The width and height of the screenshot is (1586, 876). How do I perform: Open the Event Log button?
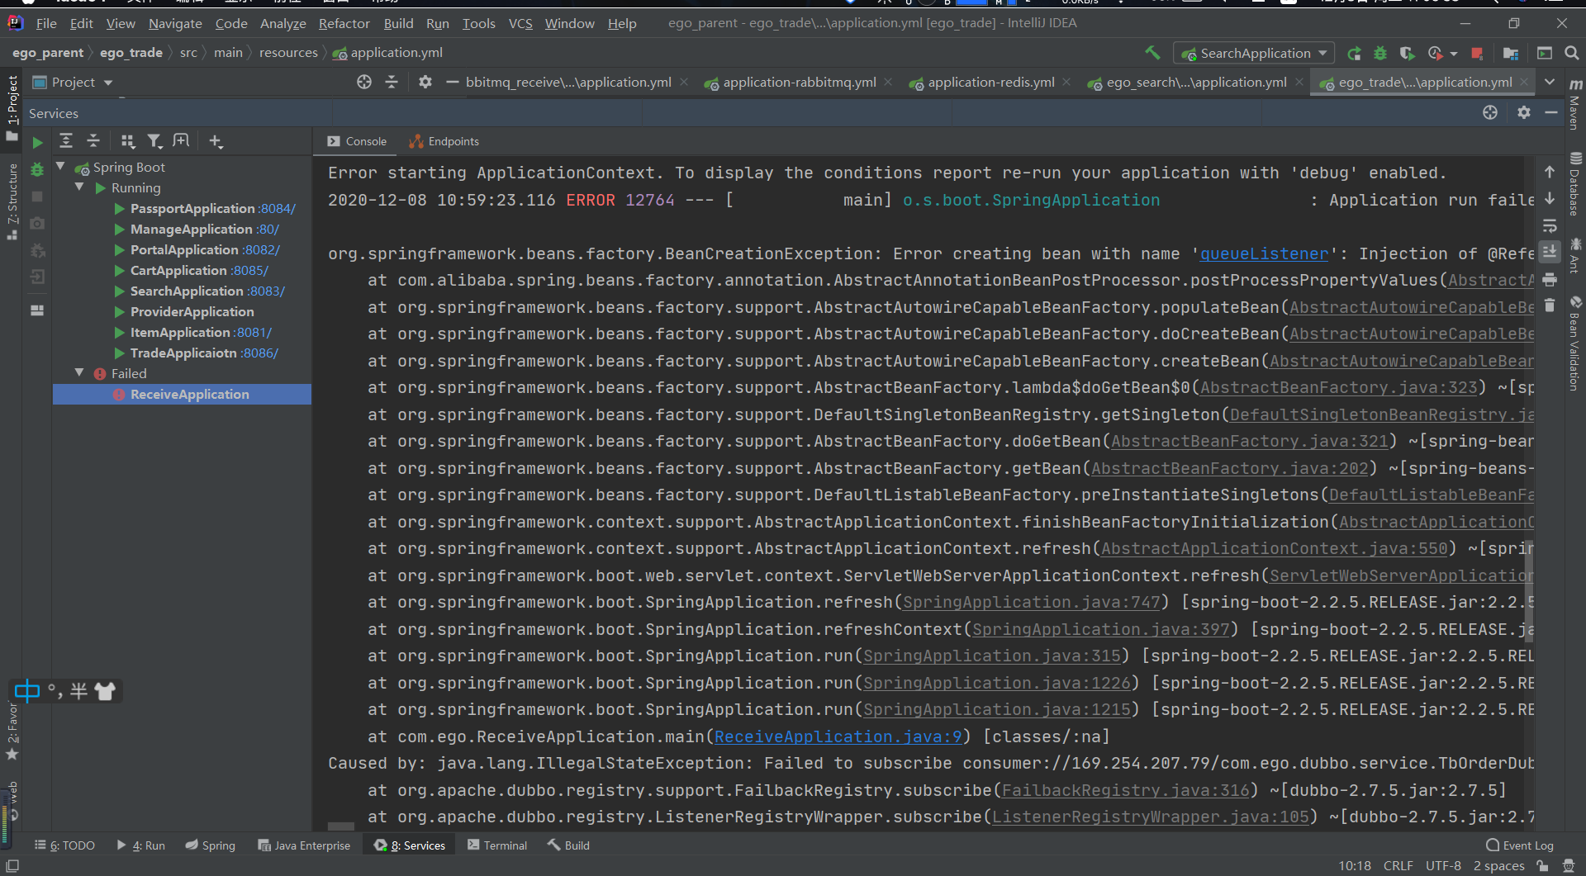(x=1519, y=845)
